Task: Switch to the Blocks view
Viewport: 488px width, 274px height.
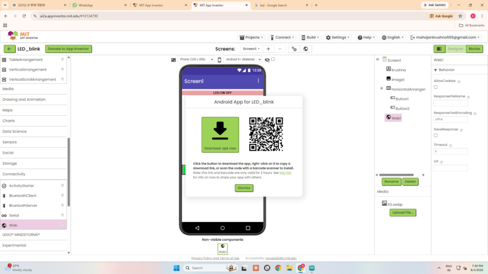Action: [474, 49]
